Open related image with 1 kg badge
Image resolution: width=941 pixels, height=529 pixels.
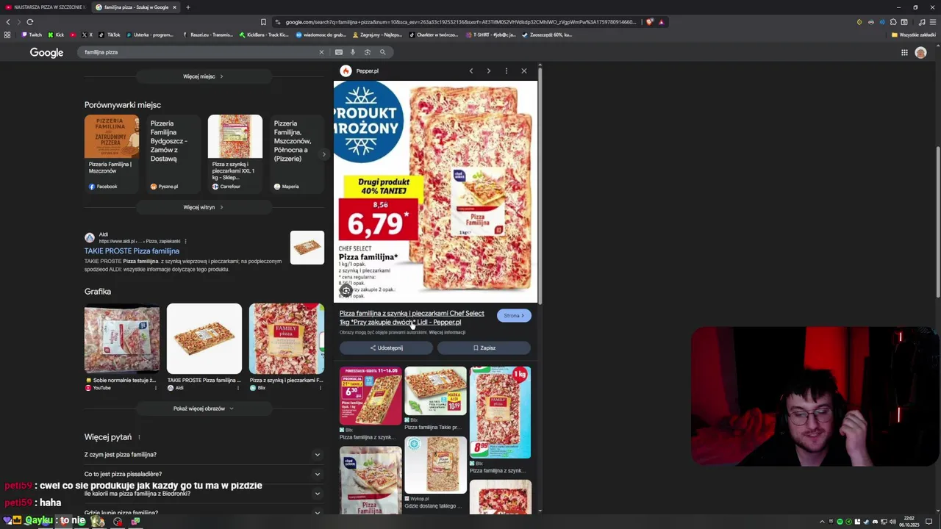point(500,413)
